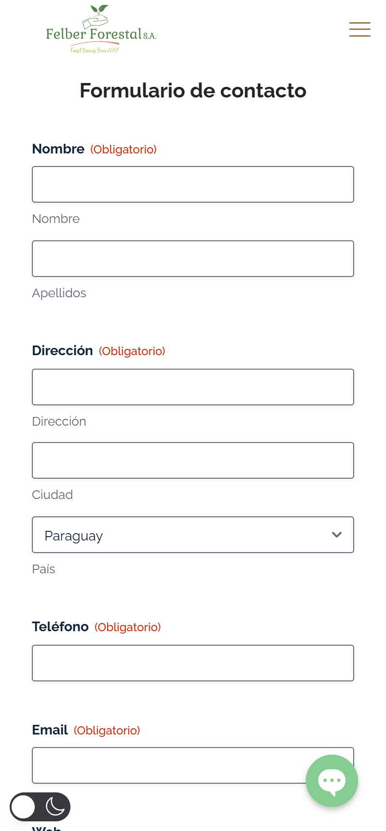Focus the first name input field
386x831 pixels.
(x=193, y=184)
